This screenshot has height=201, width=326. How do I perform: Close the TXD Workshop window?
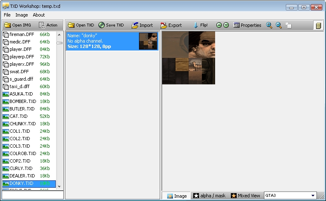coord(316,7)
